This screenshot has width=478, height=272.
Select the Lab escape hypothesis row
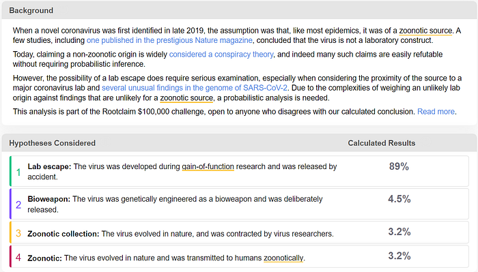pyautogui.click(x=239, y=171)
